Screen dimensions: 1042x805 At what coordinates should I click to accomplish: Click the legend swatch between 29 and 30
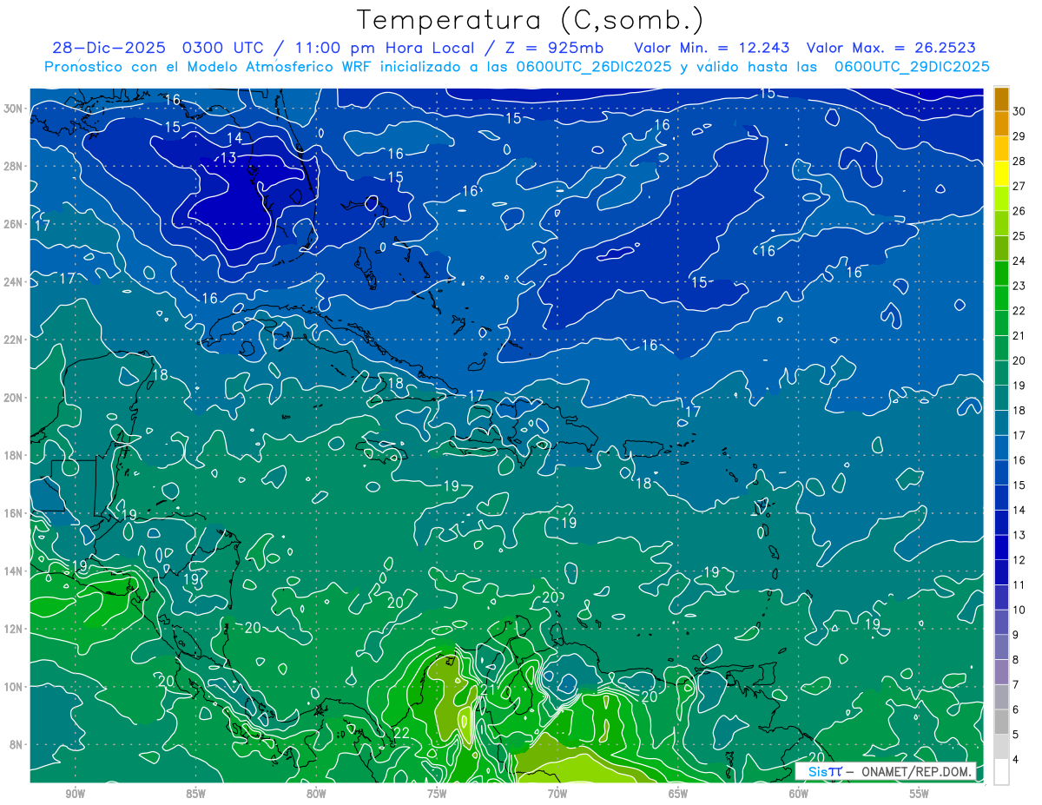[1001, 123]
